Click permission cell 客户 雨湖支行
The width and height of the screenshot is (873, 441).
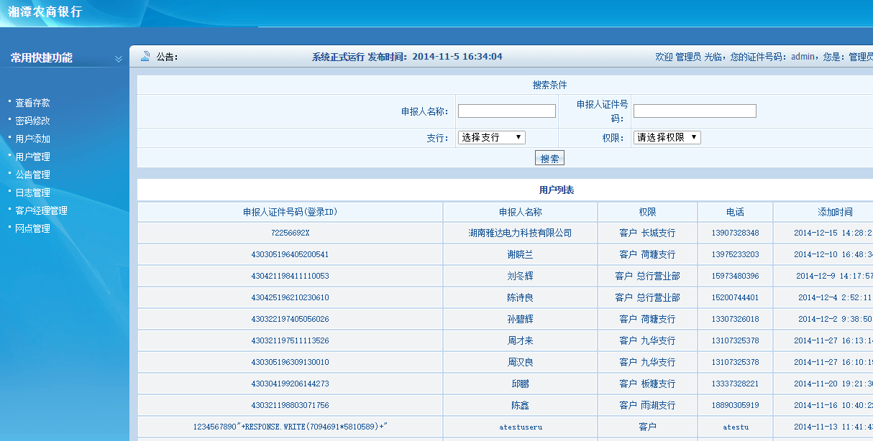[x=648, y=406]
